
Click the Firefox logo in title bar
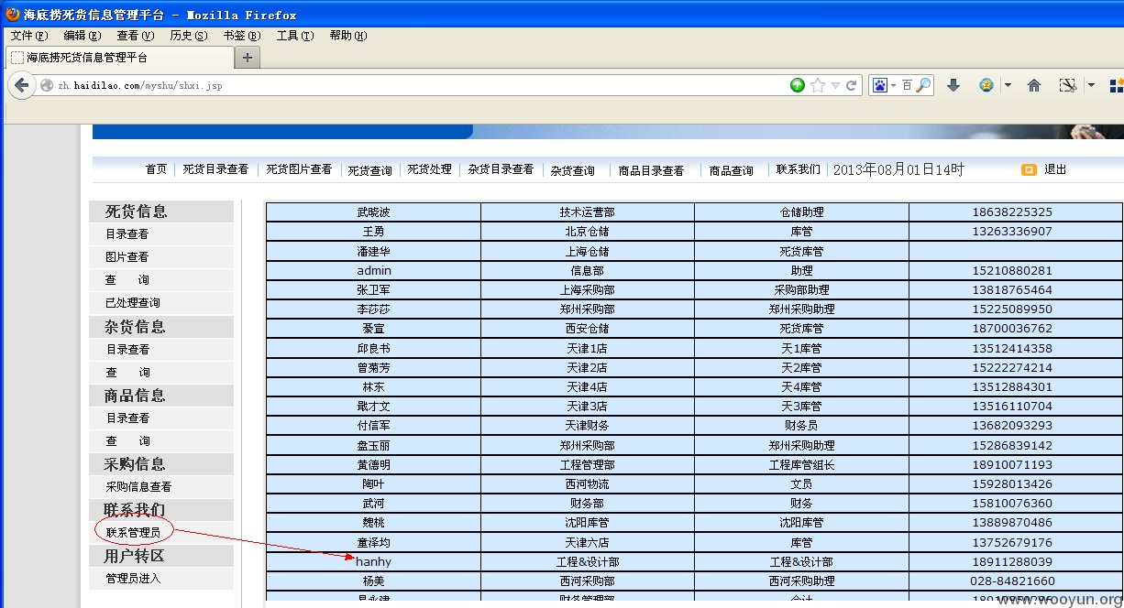[12, 15]
